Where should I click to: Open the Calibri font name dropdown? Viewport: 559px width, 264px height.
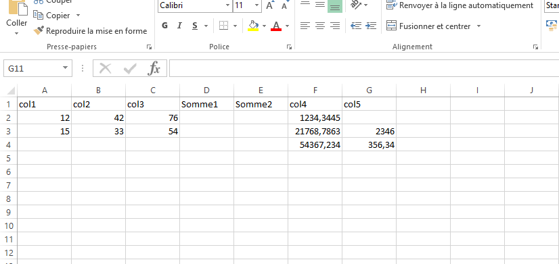pos(228,5)
